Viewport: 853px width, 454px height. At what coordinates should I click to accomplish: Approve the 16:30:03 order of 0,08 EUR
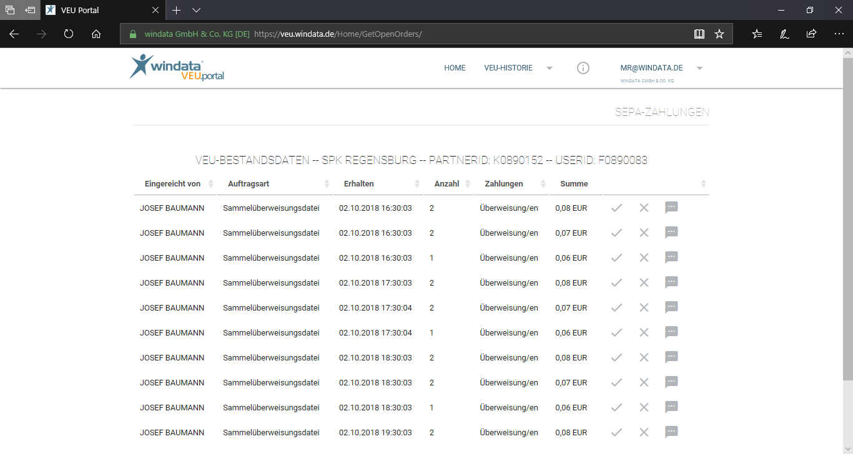[616, 208]
